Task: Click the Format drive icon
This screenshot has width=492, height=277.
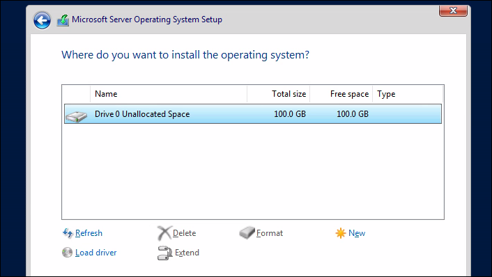Action: pos(247,233)
